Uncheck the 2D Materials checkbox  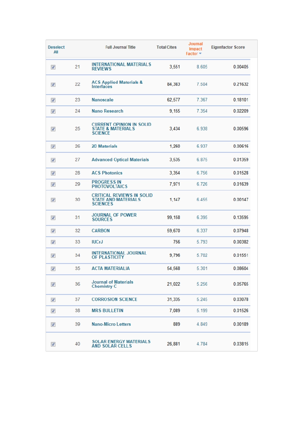[53, 147]
